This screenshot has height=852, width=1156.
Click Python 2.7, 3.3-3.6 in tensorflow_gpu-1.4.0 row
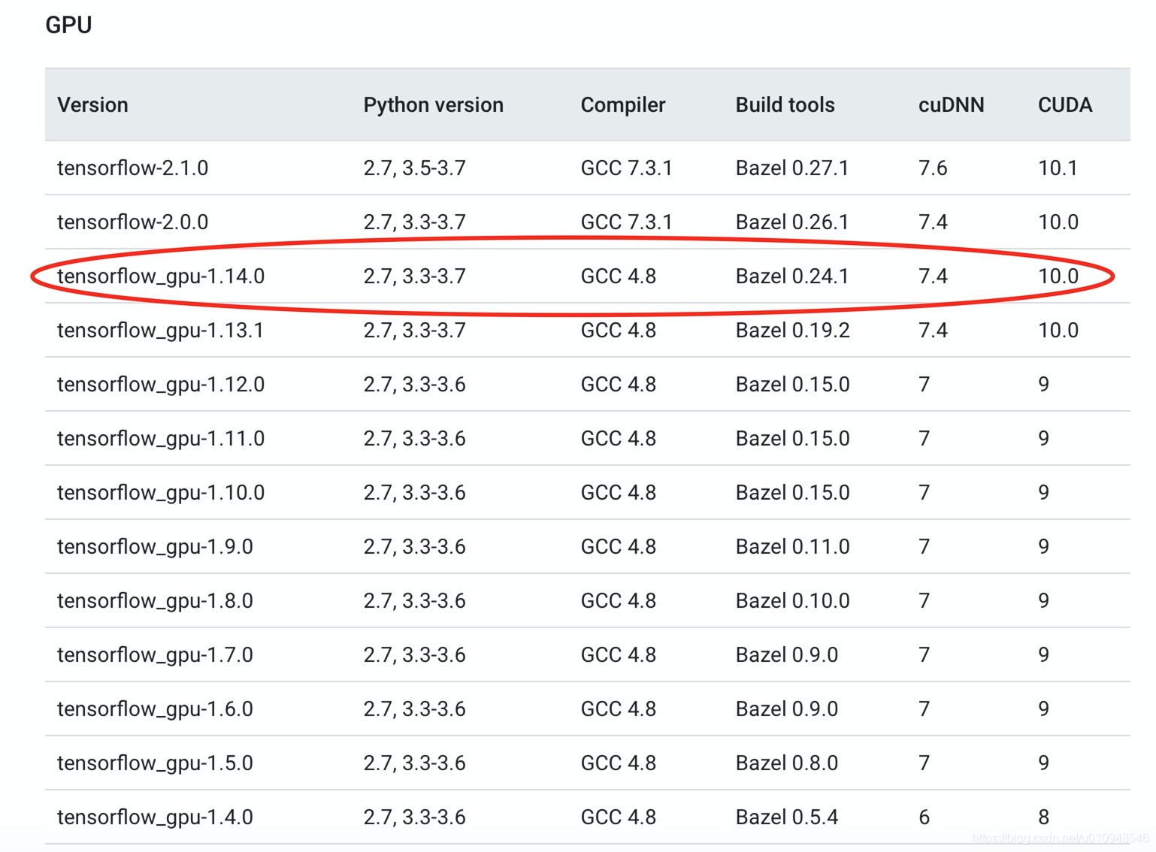(414, 817)
